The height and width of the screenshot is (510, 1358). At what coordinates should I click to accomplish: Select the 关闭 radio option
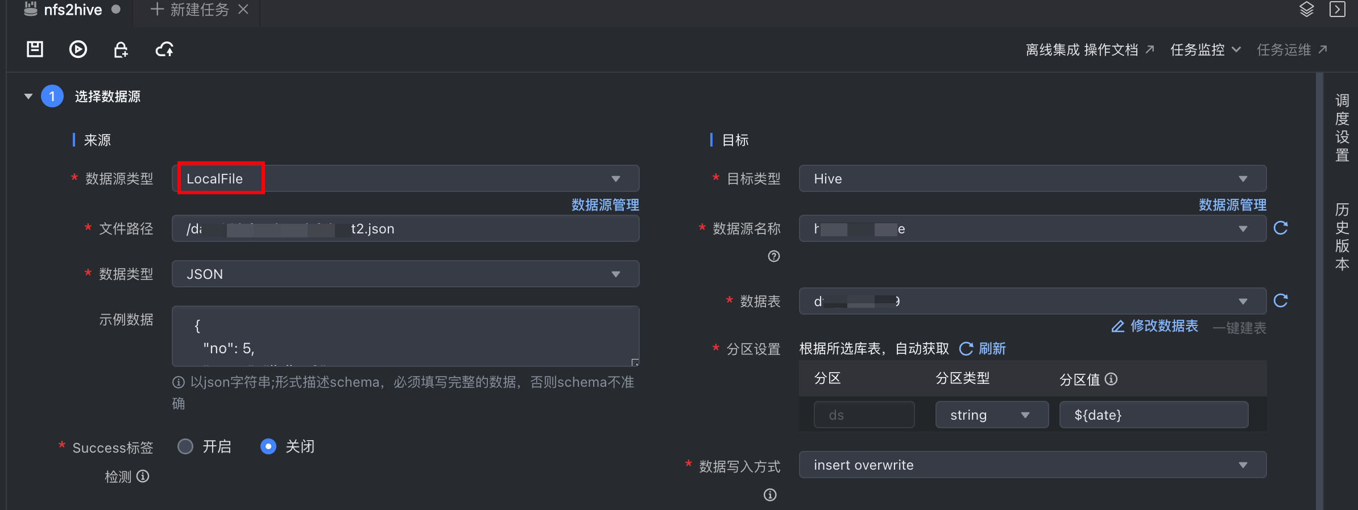click(x=268, y=446)
